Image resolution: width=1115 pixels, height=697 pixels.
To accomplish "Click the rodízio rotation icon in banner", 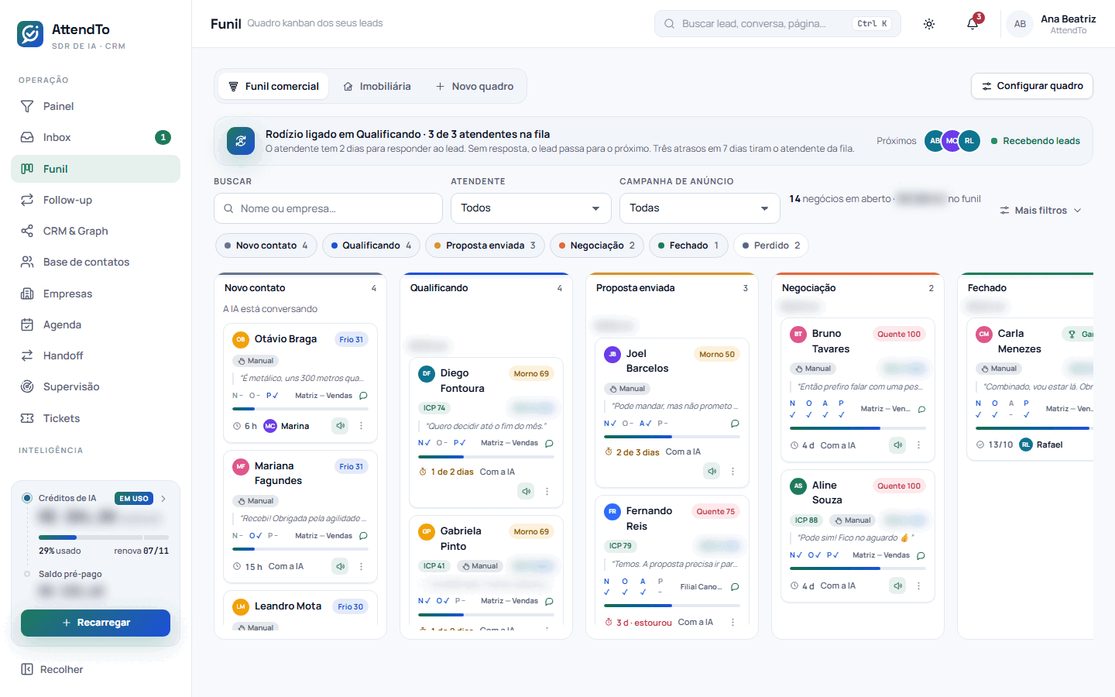I will 241,141.
